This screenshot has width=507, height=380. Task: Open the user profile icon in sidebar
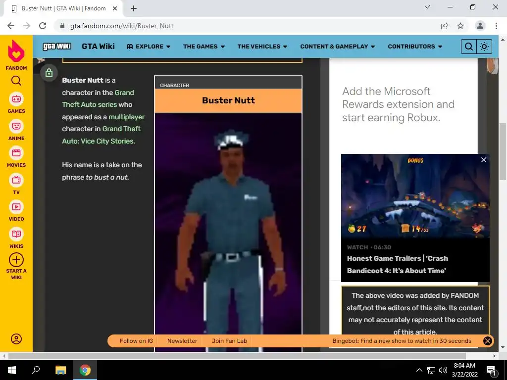click(16, 339)
